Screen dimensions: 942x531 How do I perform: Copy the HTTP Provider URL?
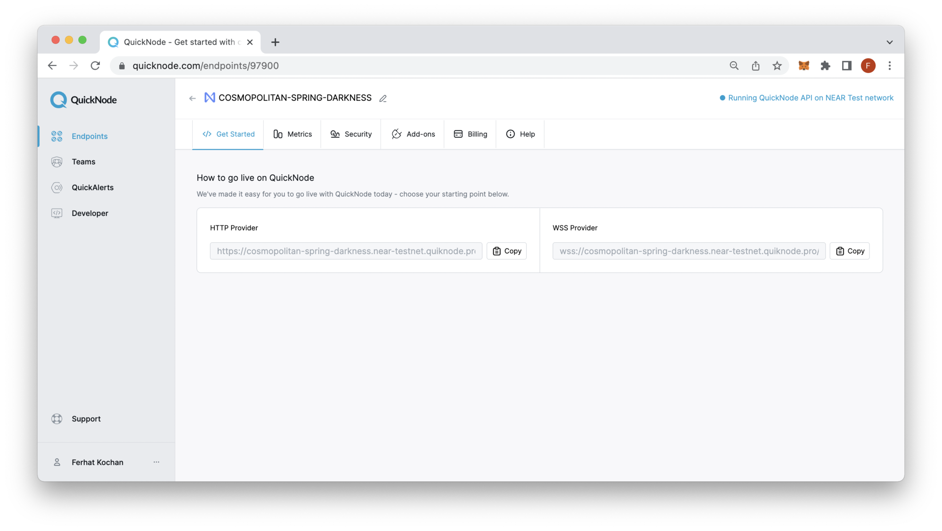507,251
